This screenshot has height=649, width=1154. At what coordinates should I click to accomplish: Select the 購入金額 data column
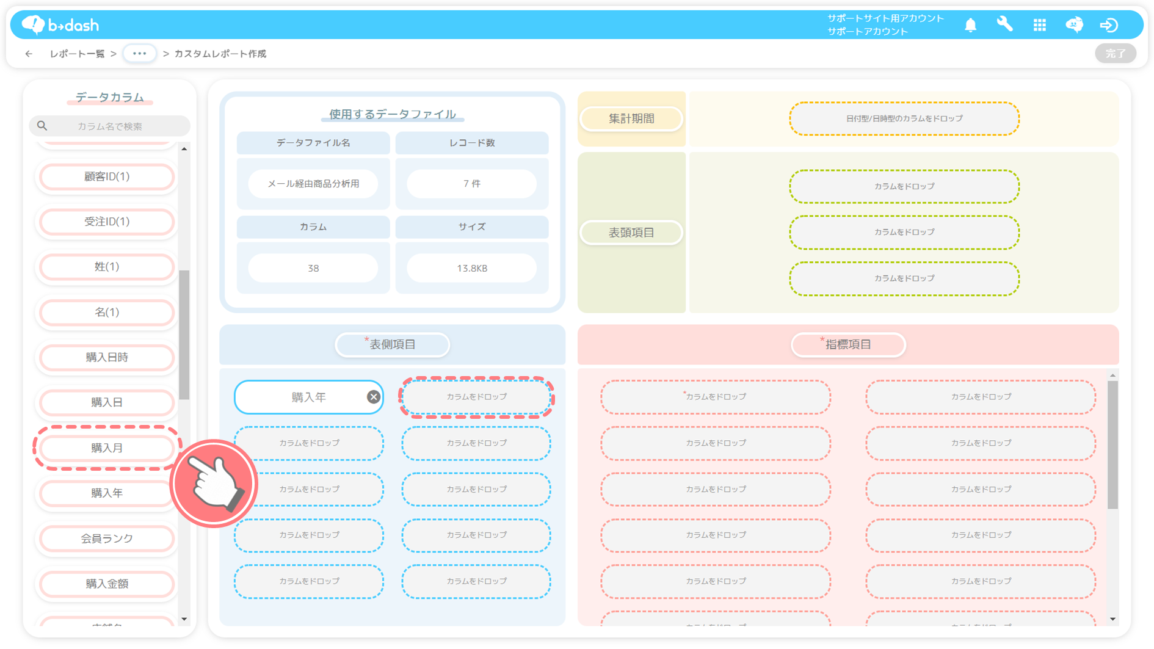[x=107, y=584]
